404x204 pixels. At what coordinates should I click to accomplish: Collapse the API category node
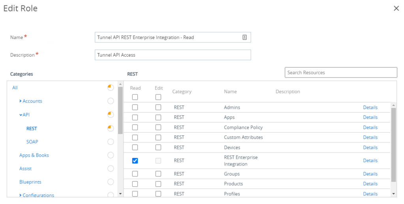(x=21, y=115)
